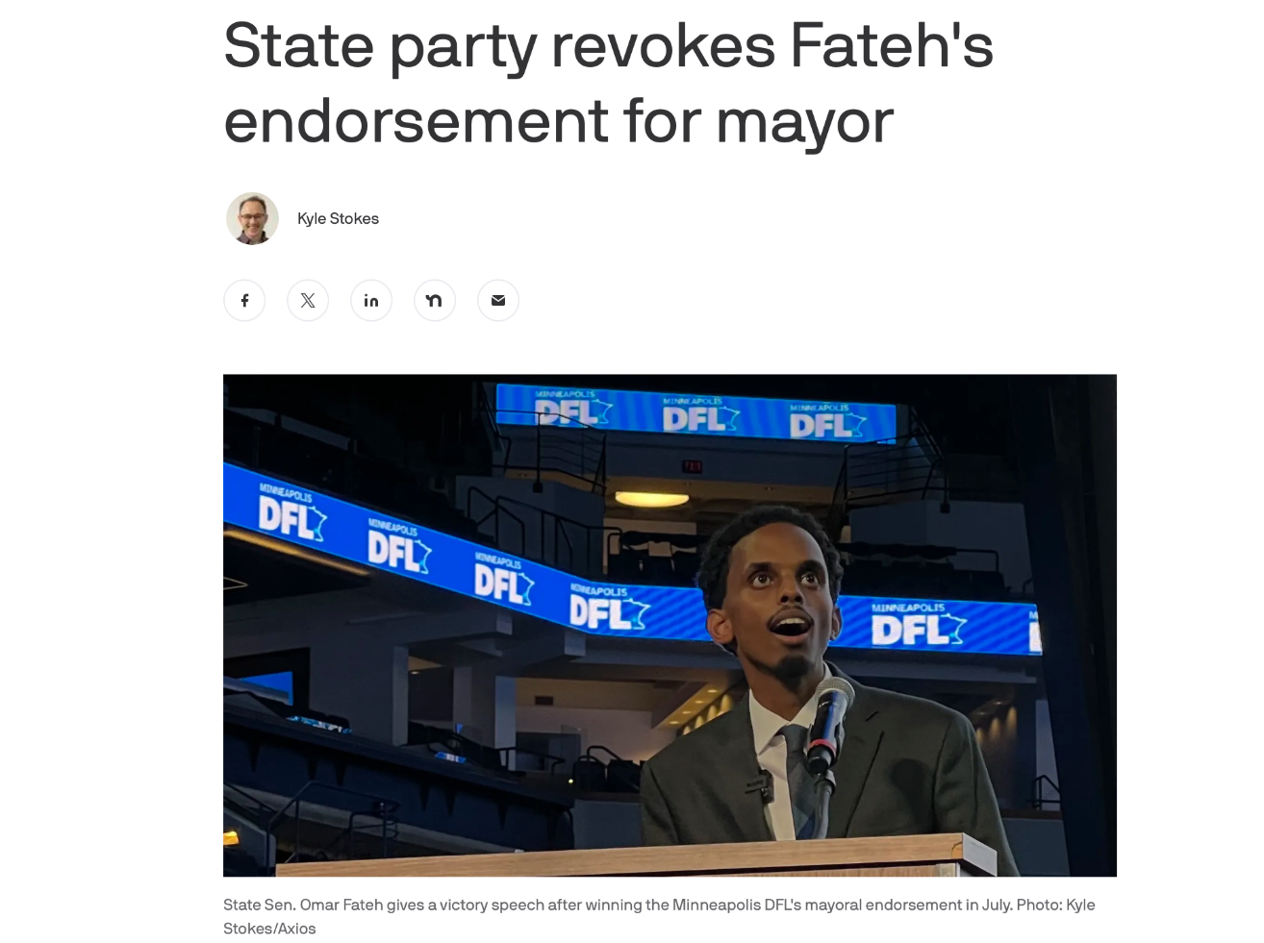Screen dimensions: 1264x943
Task: Click the headline word "State"
Action: (x=298, y=45)
